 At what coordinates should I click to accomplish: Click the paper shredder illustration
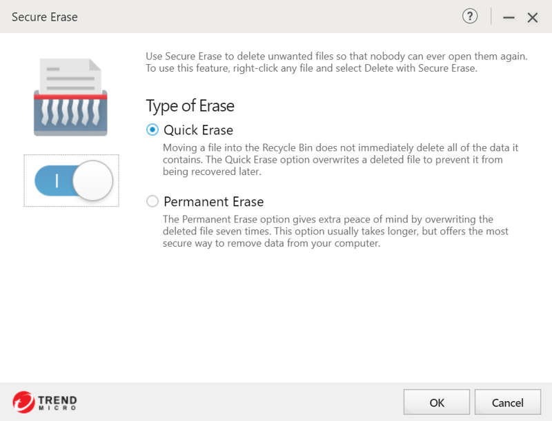pyautogui.click(x=70, y=97)
